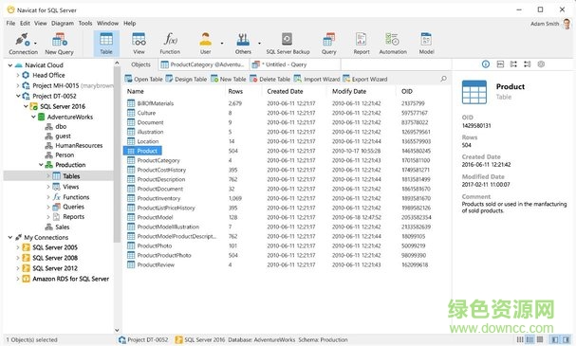Sort by the Modify Date column header
Viewport: 576px width, 346px height.
click(349, 91)
